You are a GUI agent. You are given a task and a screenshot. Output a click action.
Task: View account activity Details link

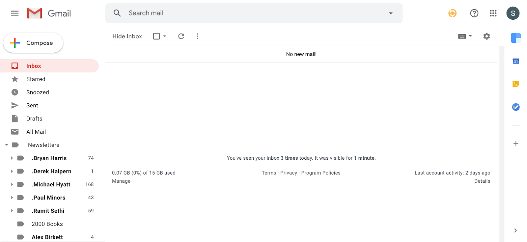coord(482,181)
